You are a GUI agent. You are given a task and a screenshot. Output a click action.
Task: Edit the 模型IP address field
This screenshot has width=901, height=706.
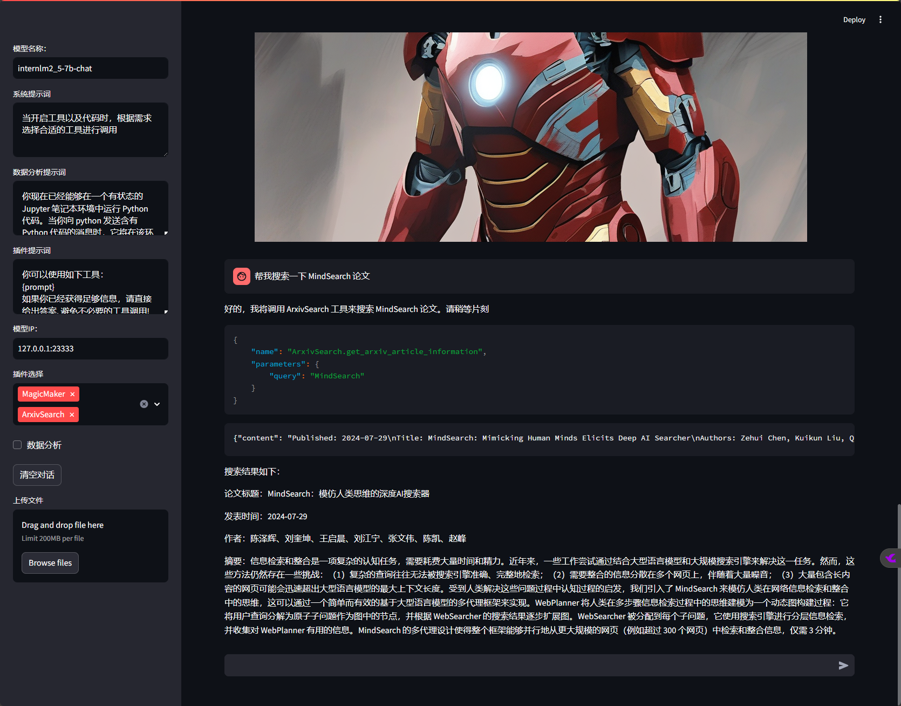click(x=91, y=349)
